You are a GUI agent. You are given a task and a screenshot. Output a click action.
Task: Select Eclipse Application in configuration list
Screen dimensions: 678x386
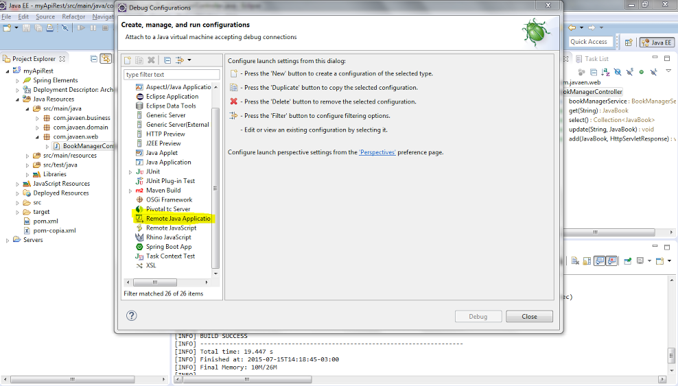click(167, 96)
